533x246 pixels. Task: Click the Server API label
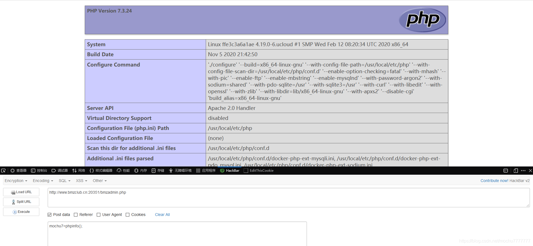pyautogui.click(x=100, y=108)
